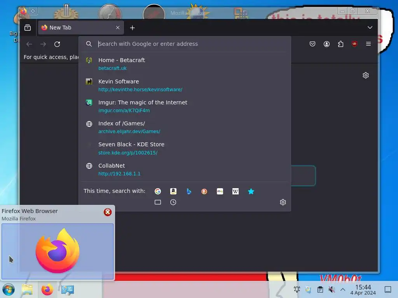The height and width of the screenshot is (298, 398).
Task: Open Firefox window title bar menu icon
Action: [x=24, y=11]
